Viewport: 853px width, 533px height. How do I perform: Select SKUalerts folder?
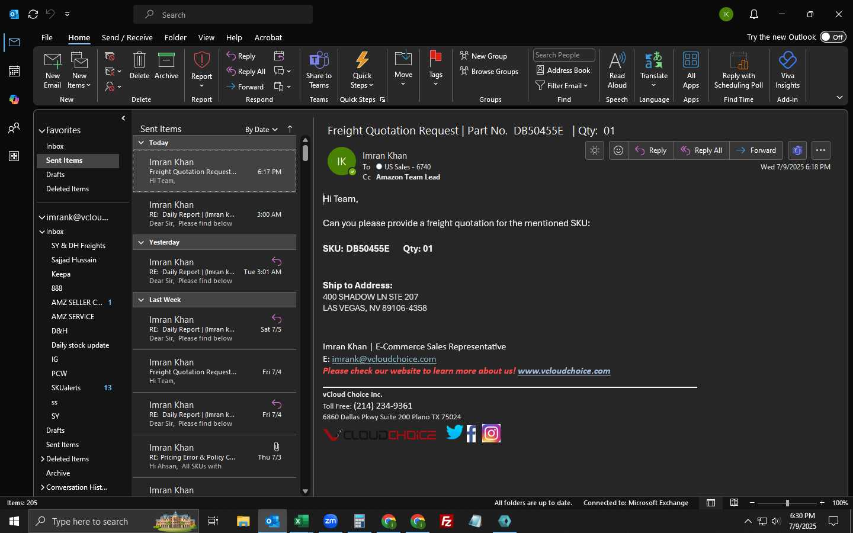pos(66,388)
